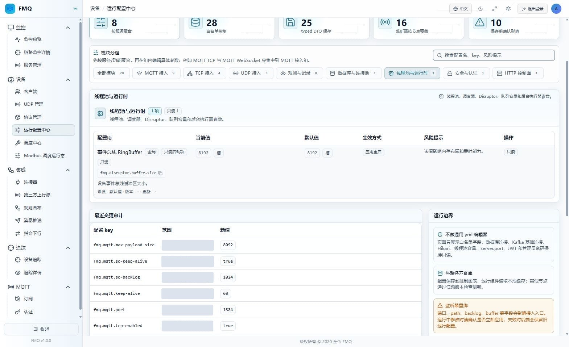The width and height of the screenshot is (569, 347).
Task: Select the 全部模块 filter tab
Action: point(111,73)
